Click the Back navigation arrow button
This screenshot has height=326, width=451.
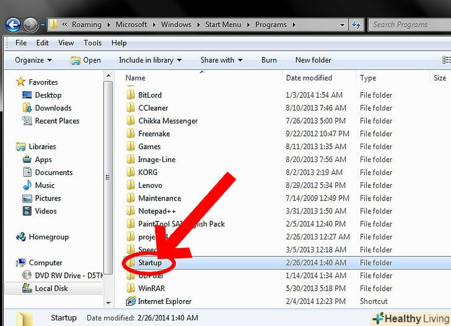click(13, 25)
